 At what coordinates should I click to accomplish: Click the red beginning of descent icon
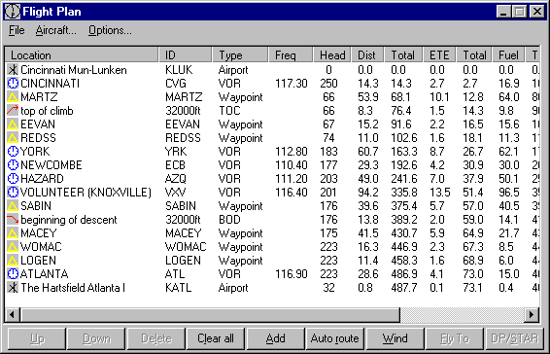point(13,220)
